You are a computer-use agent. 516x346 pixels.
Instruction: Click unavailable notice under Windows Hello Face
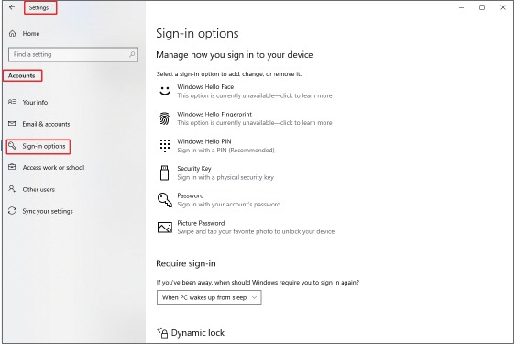[255, 95]
